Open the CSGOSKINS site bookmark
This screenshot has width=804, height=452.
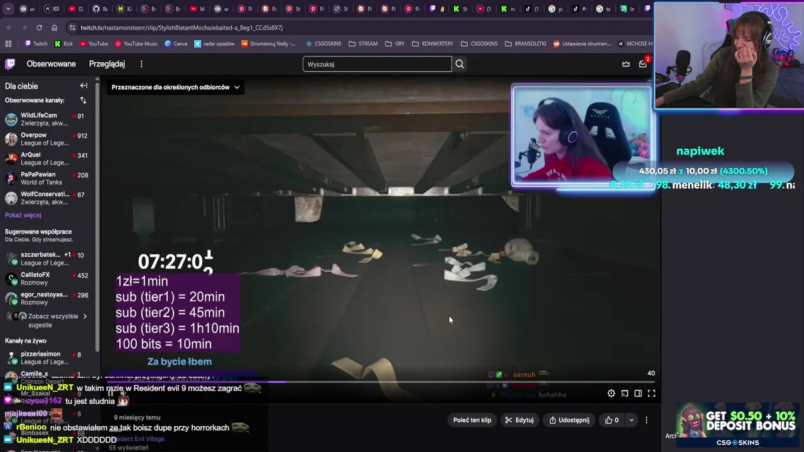click(323, 44)
